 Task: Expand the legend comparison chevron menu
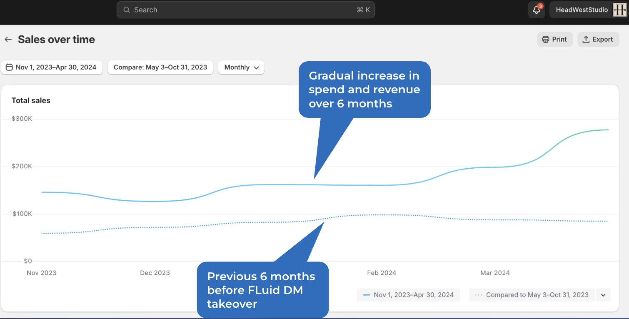603,295
